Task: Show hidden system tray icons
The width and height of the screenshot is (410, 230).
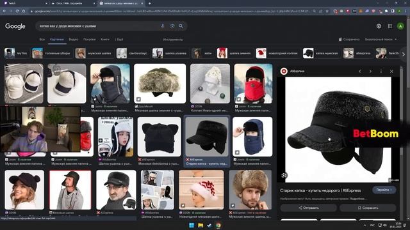Action: 365,225
